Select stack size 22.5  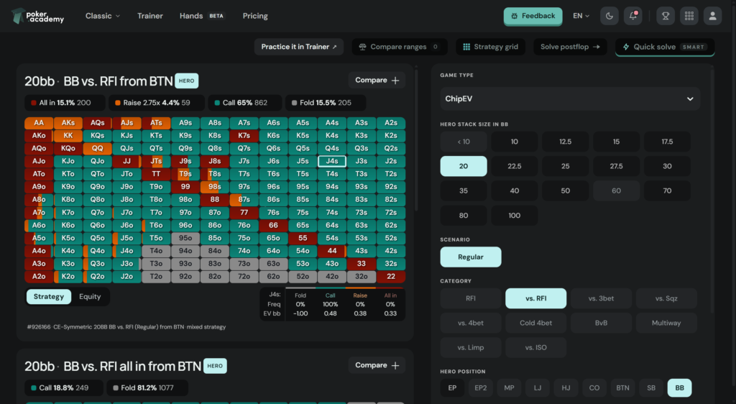[x=515, y=166]
